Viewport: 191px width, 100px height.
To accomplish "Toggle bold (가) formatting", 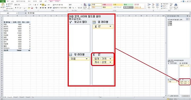I will click(x=16, y=8).
